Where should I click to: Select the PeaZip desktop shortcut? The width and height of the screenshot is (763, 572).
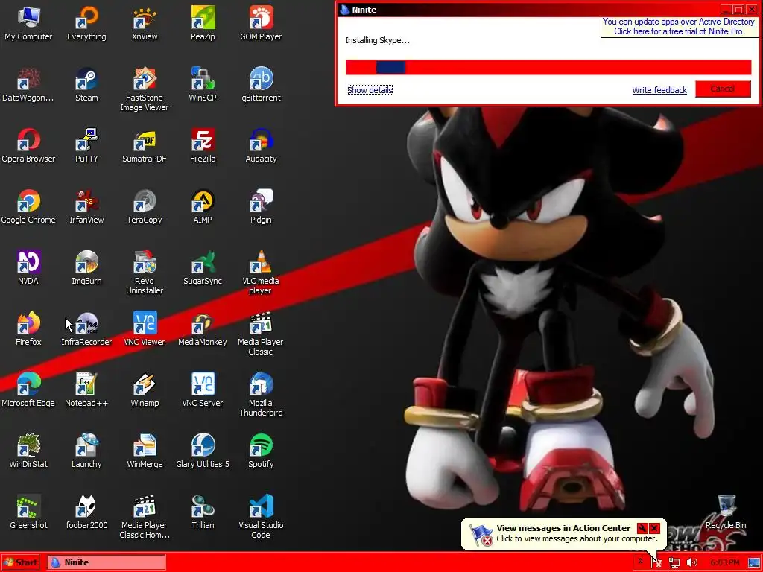click(203, 23)
